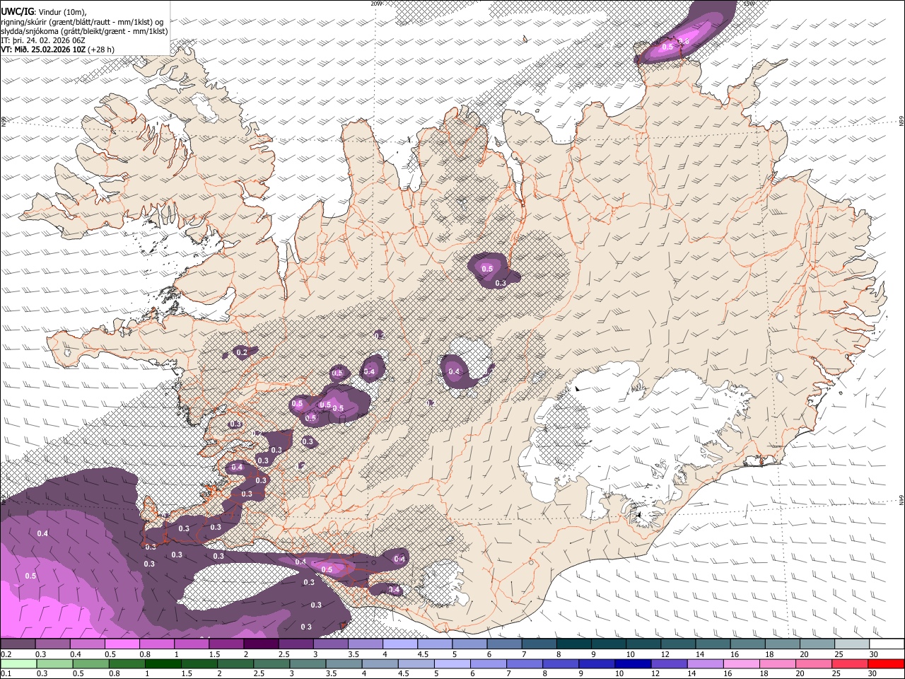Pick the 6–7 periwinkle rain scale swatch
905x679 pixels.
(x=489, y=664)
